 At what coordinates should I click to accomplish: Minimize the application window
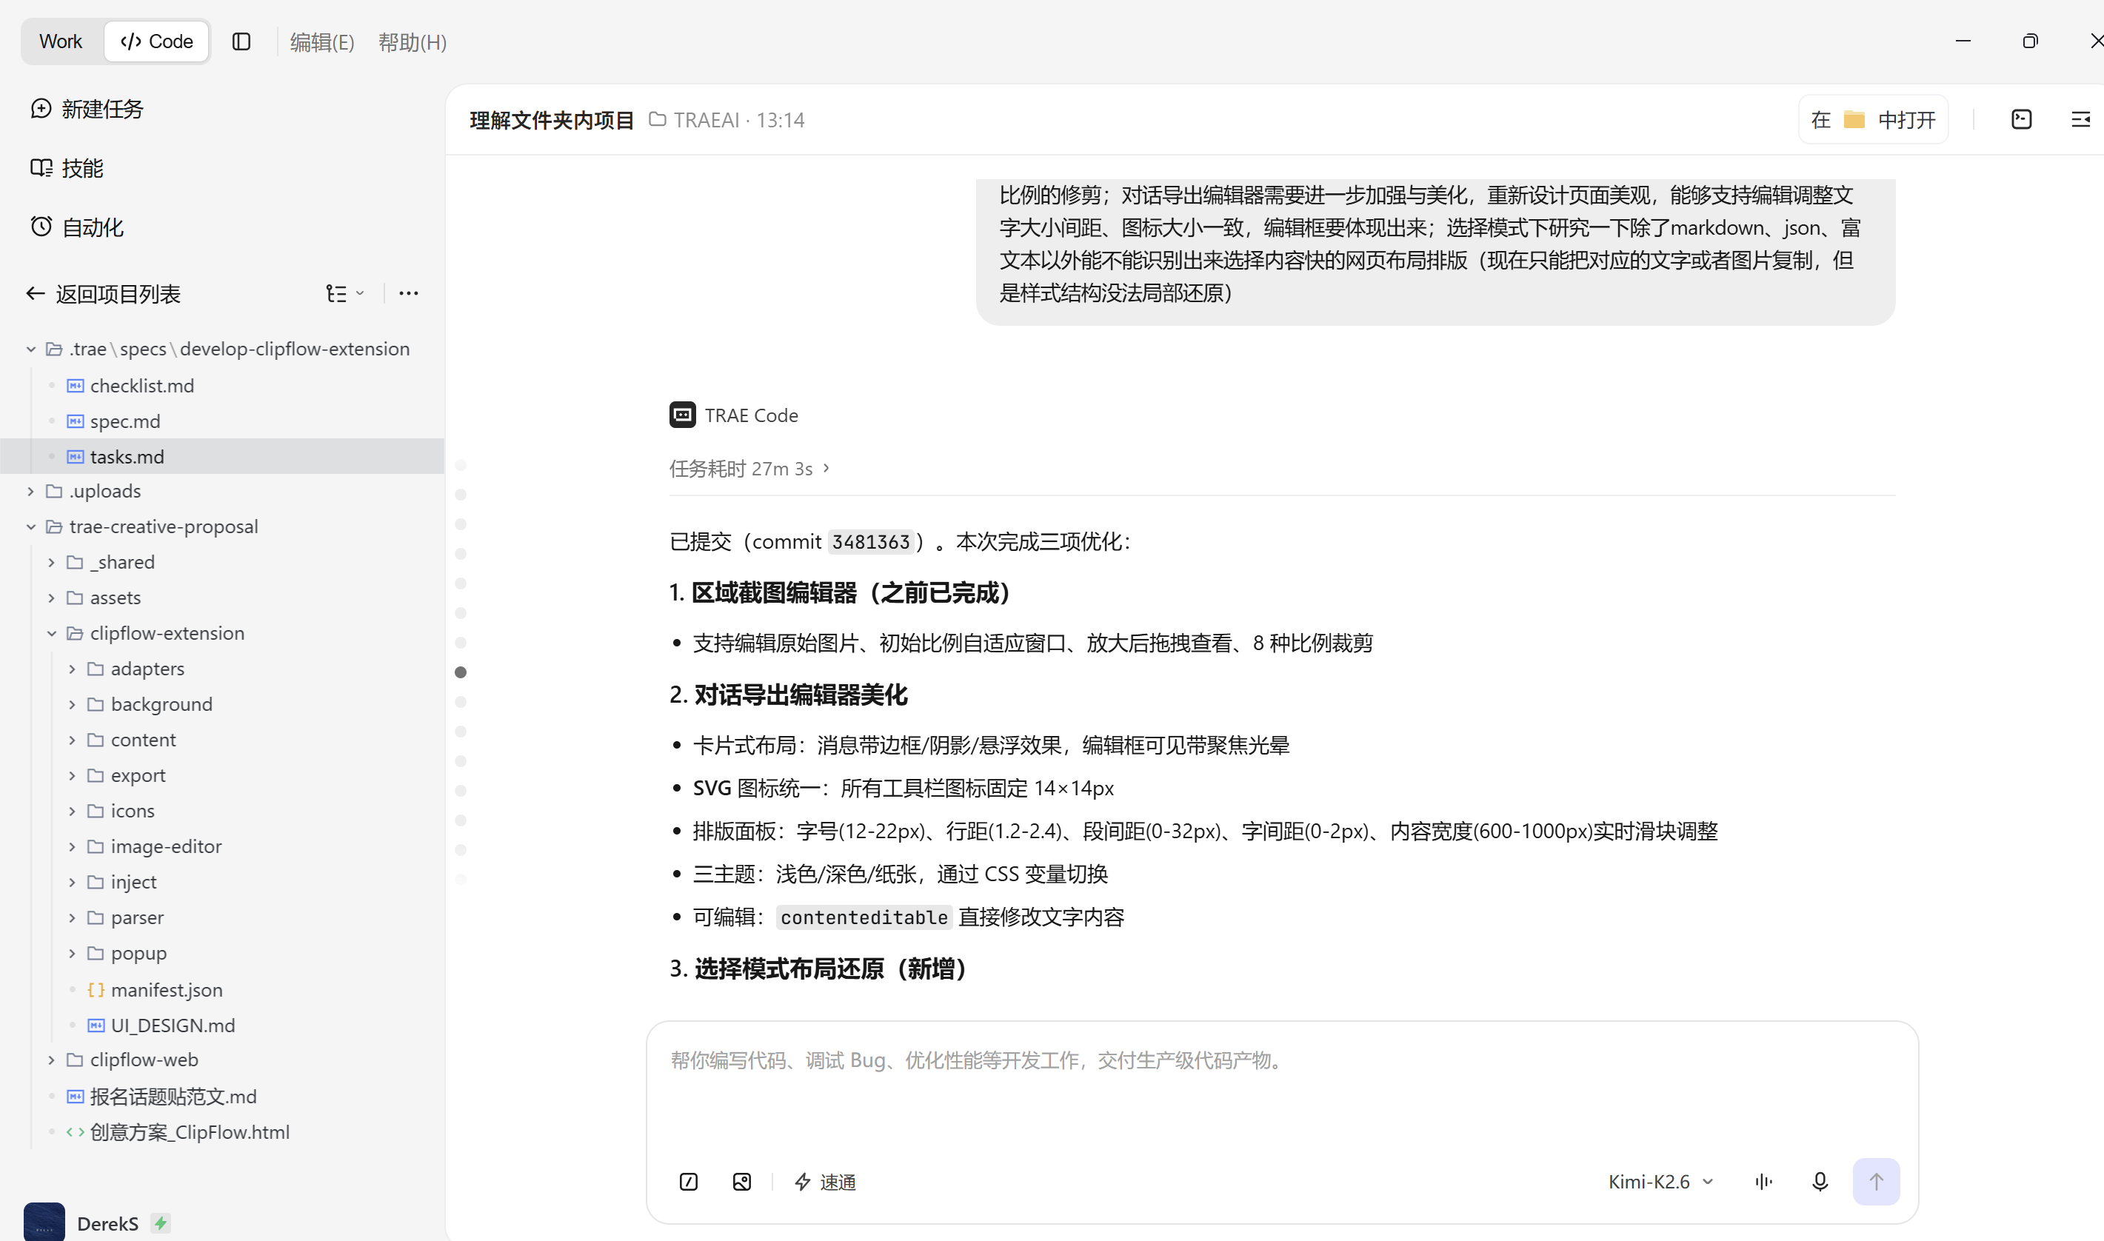coord(1963,41)
